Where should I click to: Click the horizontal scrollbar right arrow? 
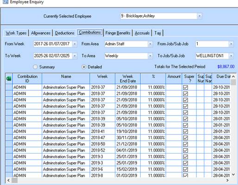tap(227, 180)
